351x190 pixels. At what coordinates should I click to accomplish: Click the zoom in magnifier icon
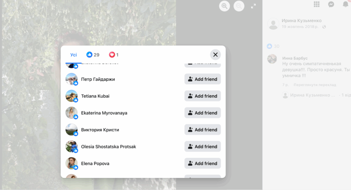(225, 6)
